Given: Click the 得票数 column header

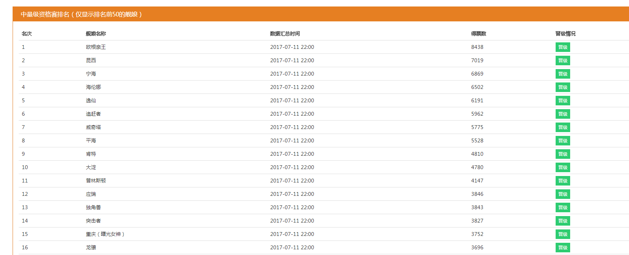Looking at the screenshot, I should pos(478,34).
